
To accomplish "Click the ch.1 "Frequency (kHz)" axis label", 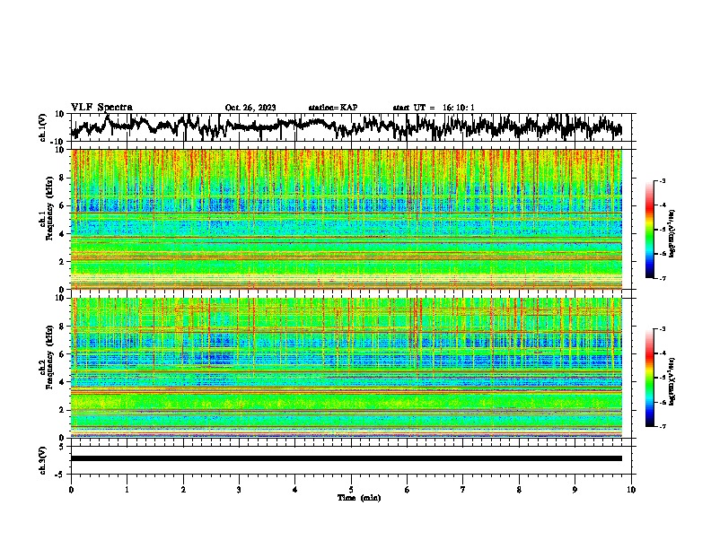I will (x=49, y=209).
